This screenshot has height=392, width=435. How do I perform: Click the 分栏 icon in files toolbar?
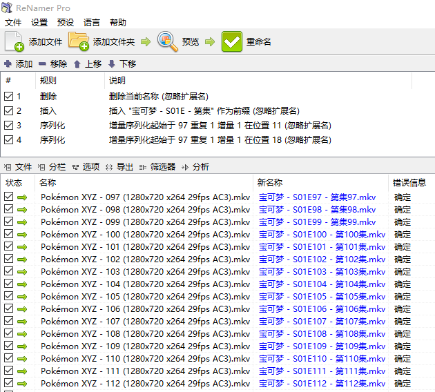(x=41, y=167)
